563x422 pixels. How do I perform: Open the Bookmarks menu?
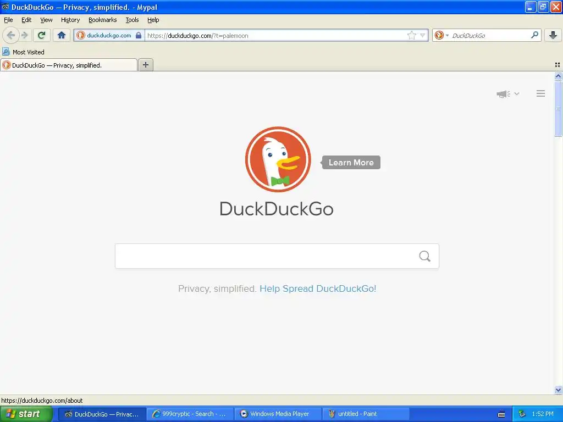tap(102, 20)
